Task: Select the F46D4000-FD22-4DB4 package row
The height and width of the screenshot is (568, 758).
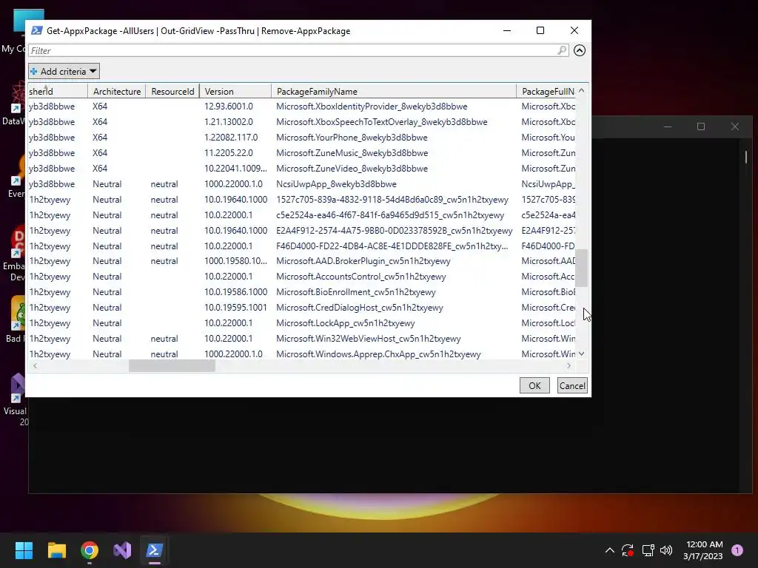Action: click(302, 246)
